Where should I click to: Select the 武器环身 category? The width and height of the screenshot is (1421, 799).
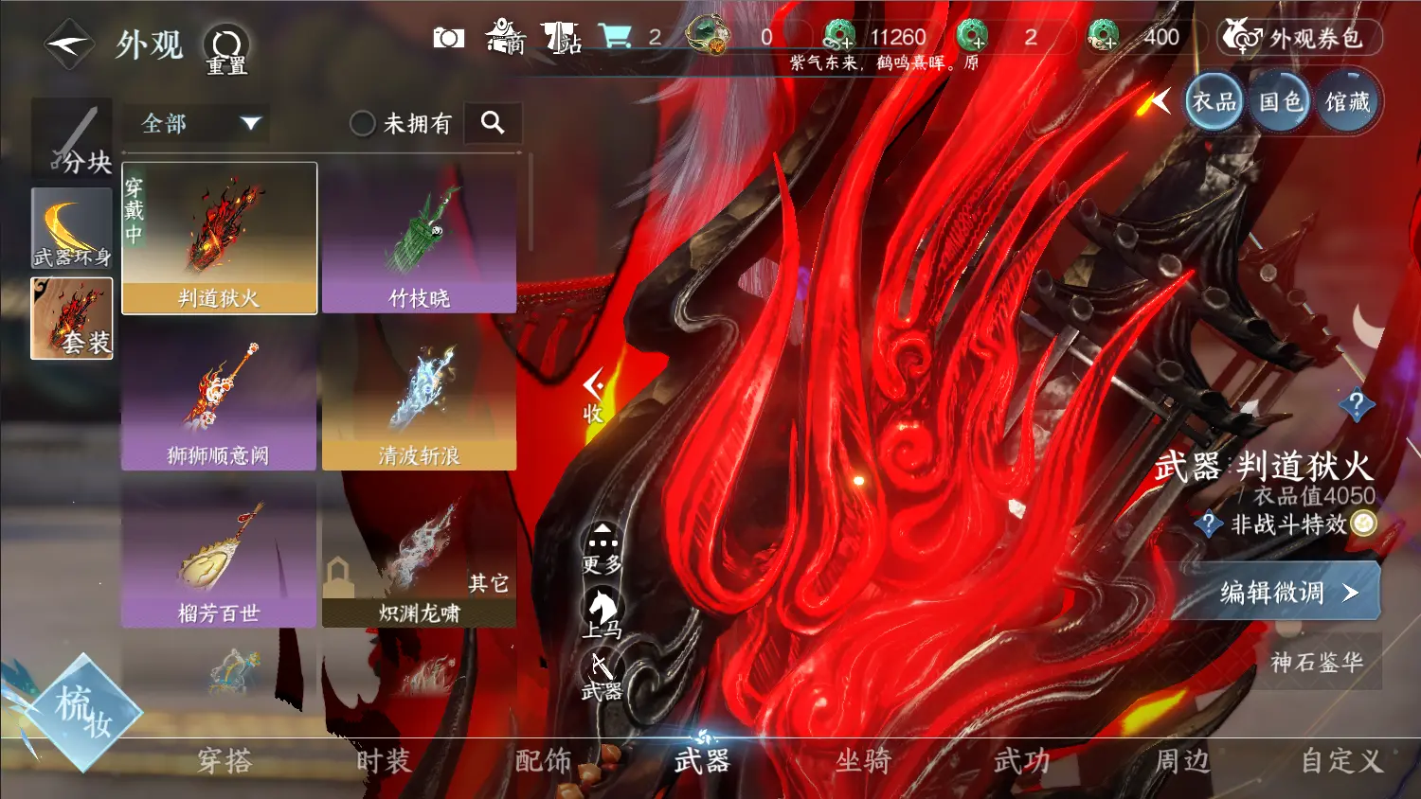pyautogui.click(x=72, y=228)
